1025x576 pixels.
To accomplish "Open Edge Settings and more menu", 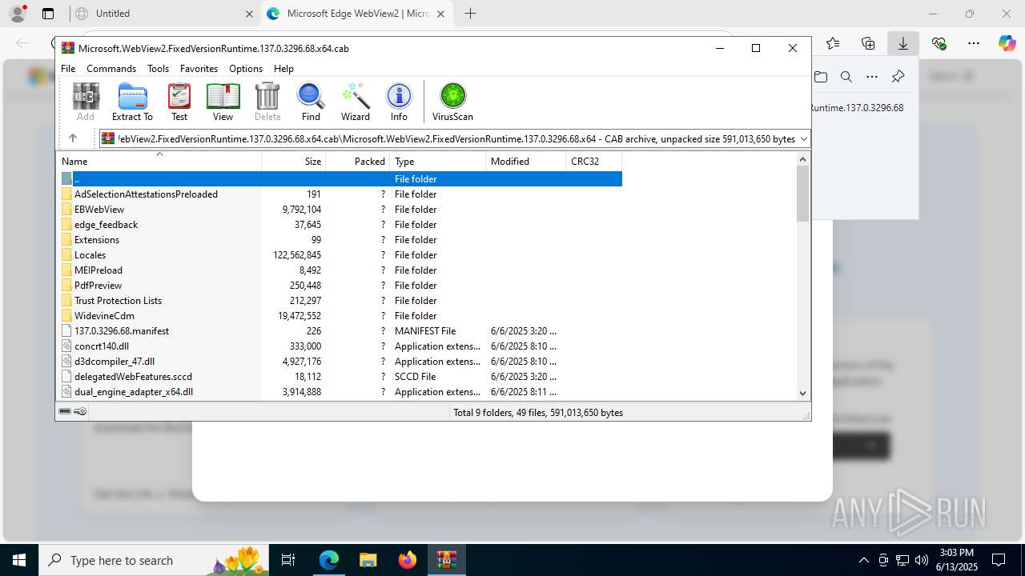I will pyautogui.click(x=973, y=43).
